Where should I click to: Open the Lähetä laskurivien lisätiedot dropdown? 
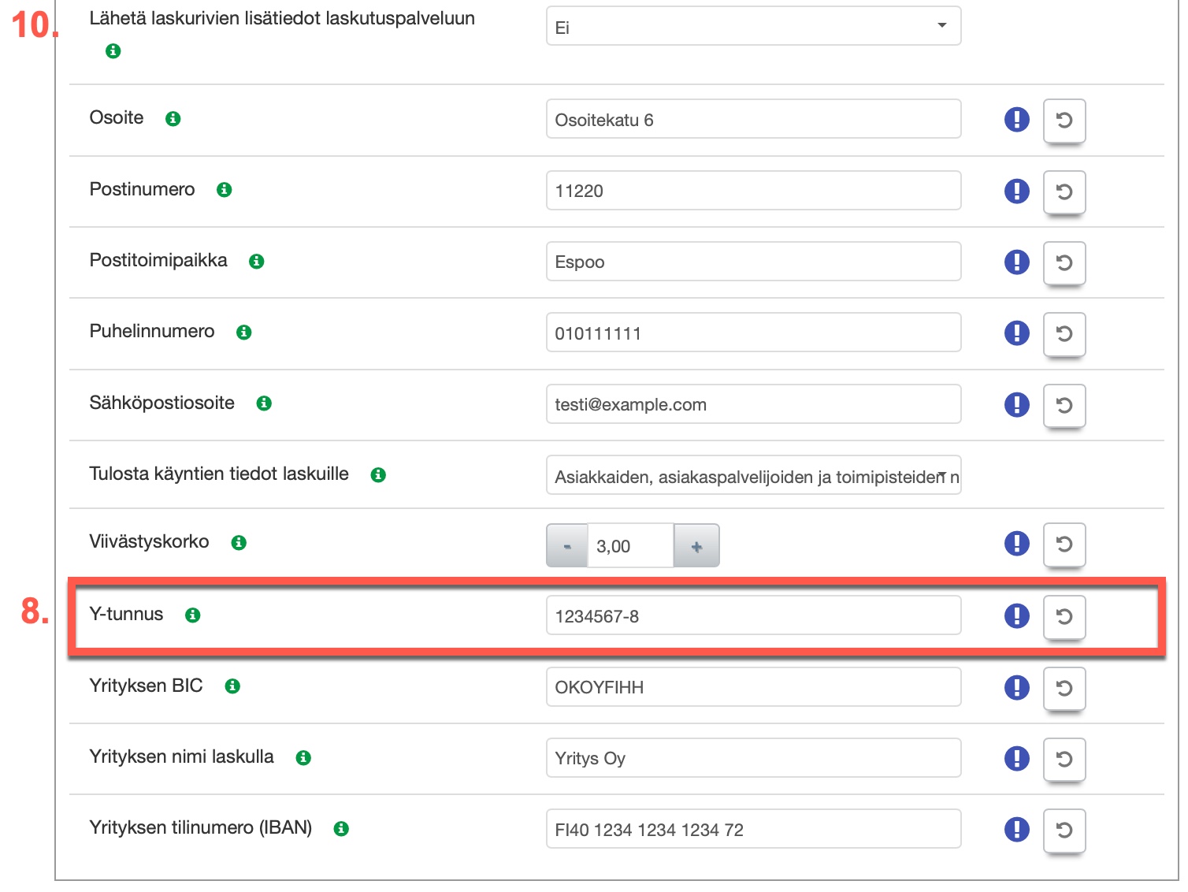tap(753, 27)
